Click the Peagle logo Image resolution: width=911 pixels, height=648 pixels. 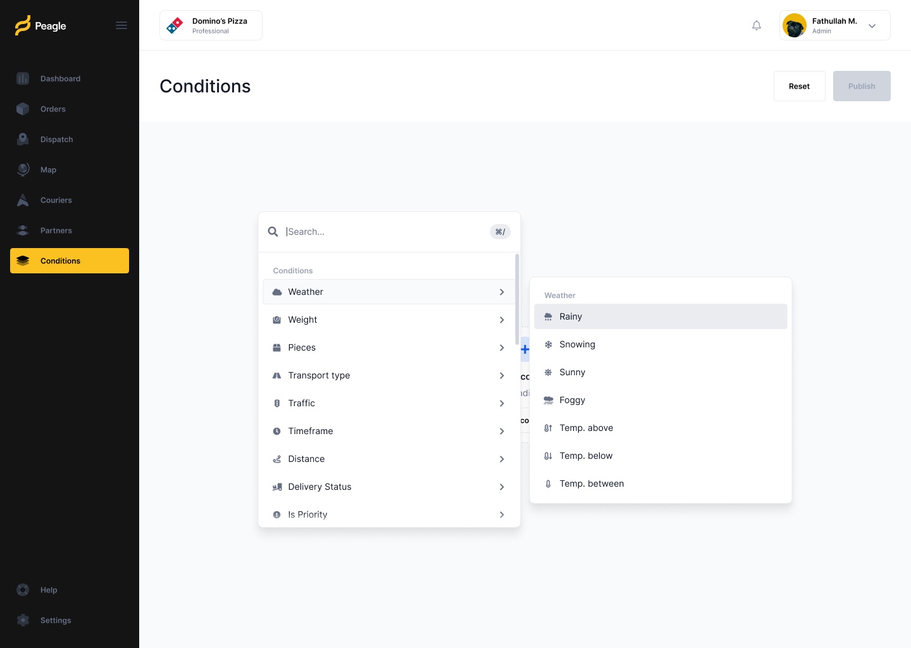(40, 25)
